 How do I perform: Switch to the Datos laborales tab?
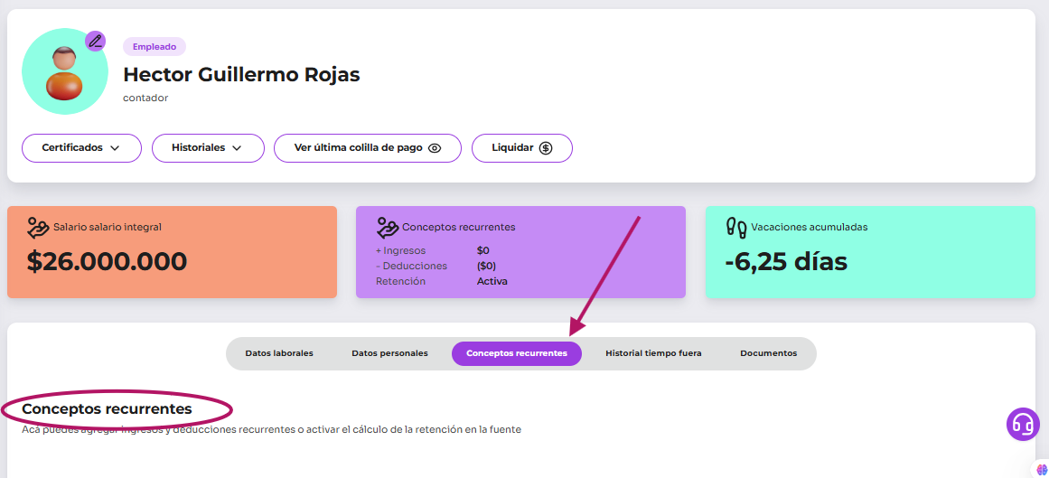279,353
